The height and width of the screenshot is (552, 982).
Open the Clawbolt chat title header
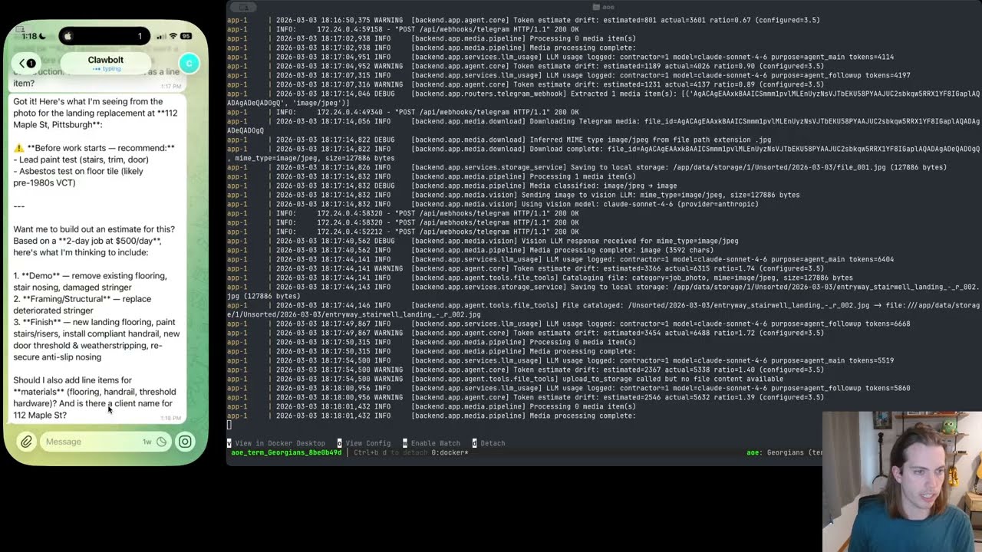[x=105, y=63]
